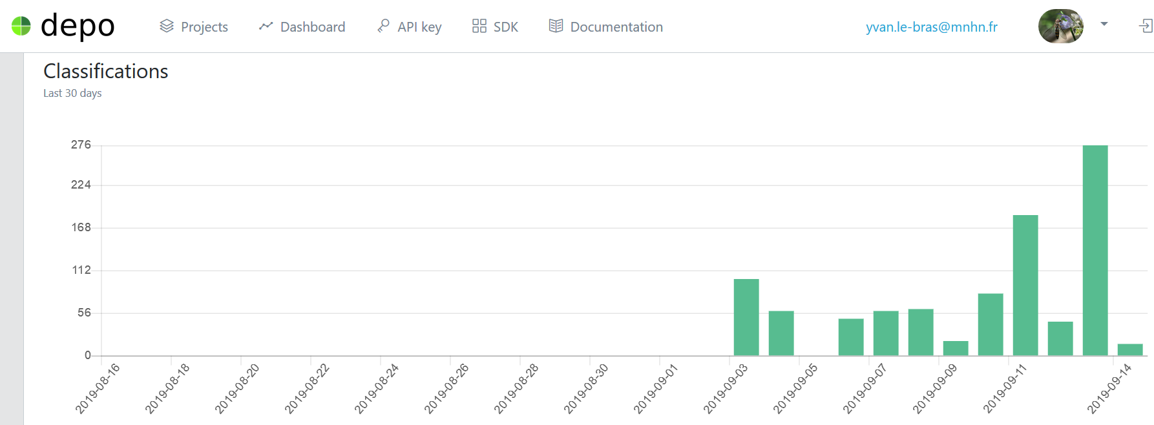Click the API key icon
This screenshot has width=1154, height=425.
point(383,26)
